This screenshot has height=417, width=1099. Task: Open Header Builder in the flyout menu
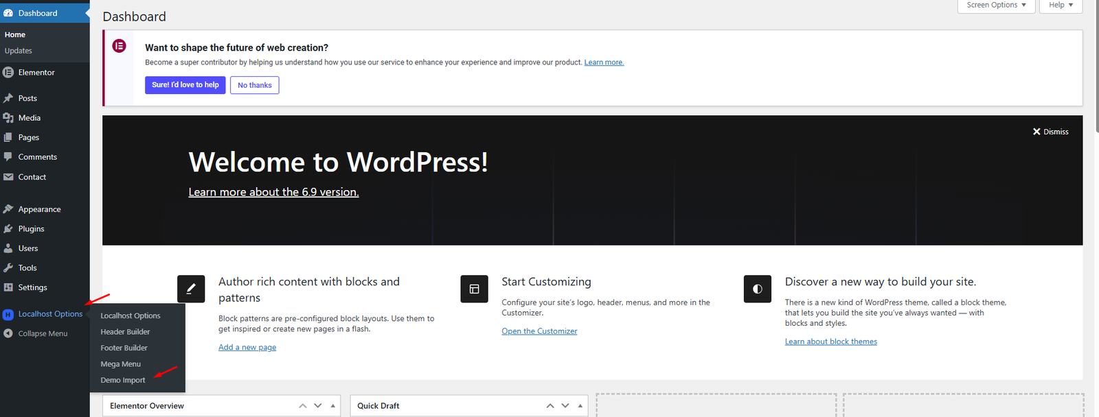(125, 332)
